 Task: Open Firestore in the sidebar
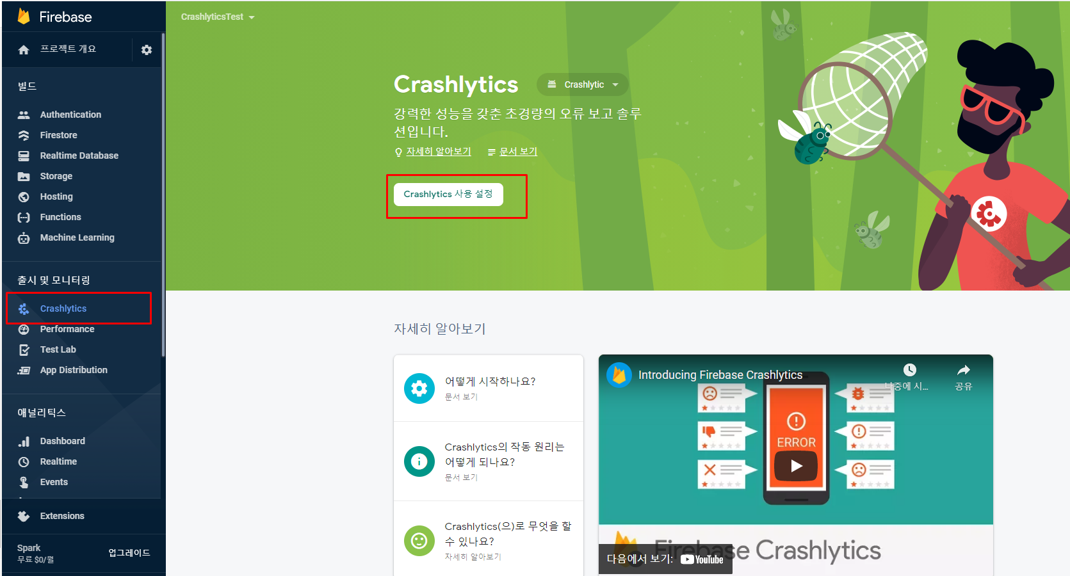[58, 136]
